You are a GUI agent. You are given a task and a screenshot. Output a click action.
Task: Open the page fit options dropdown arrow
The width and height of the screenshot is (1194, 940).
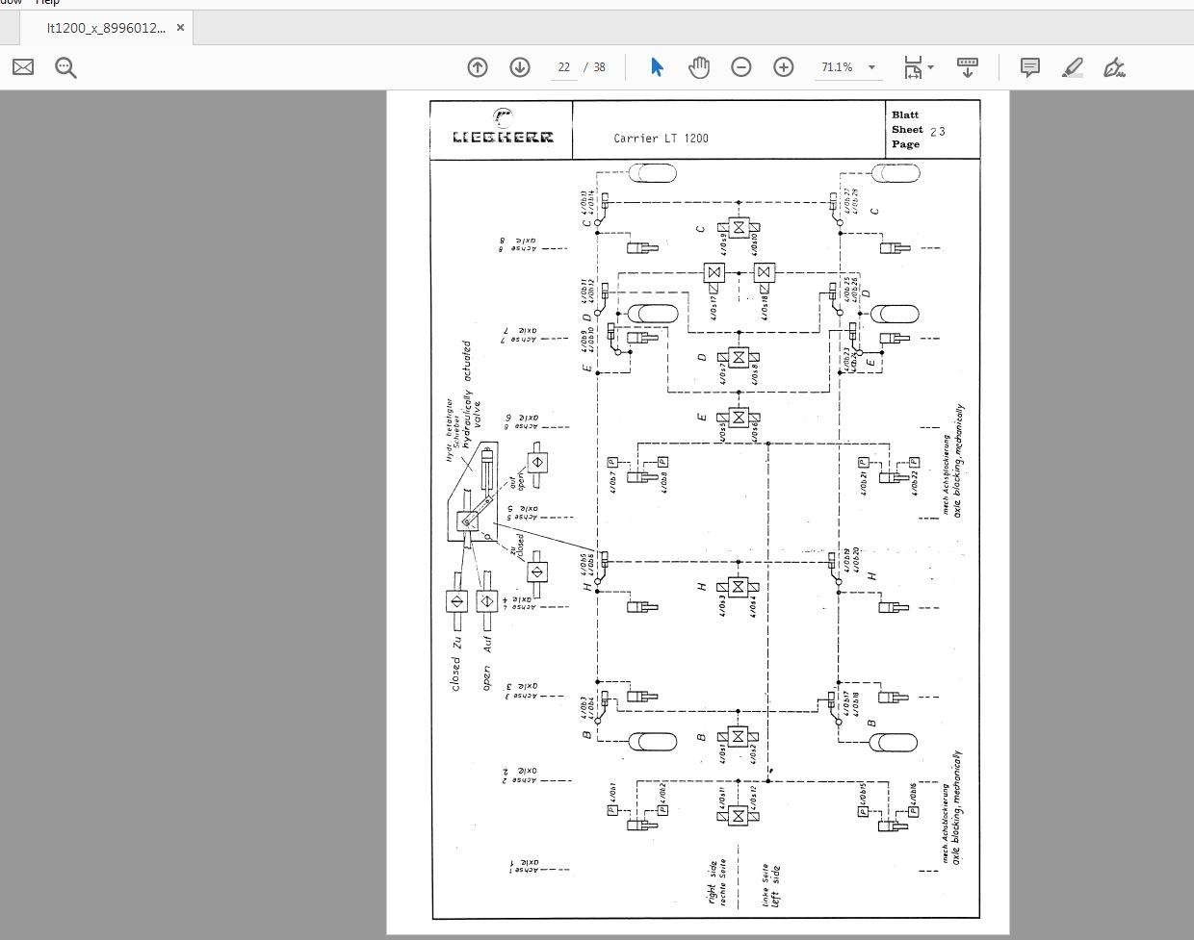[x=930, y=67]
